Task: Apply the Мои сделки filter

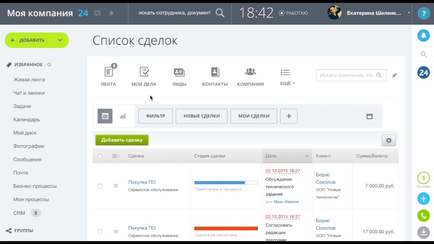Action: coord(254,116)
